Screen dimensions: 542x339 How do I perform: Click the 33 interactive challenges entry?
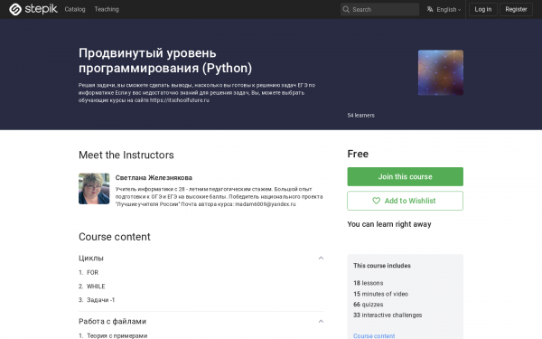[x=388, y=315]
